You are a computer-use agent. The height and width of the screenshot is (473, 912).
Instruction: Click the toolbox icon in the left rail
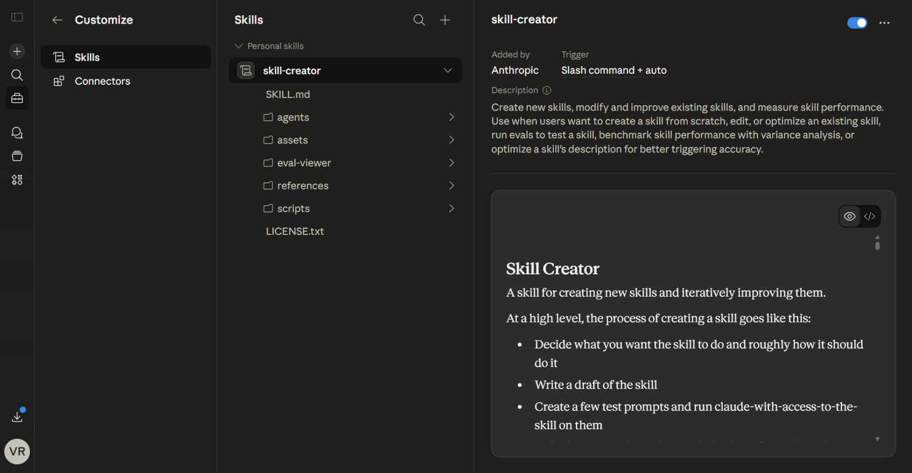coord(17,98)
